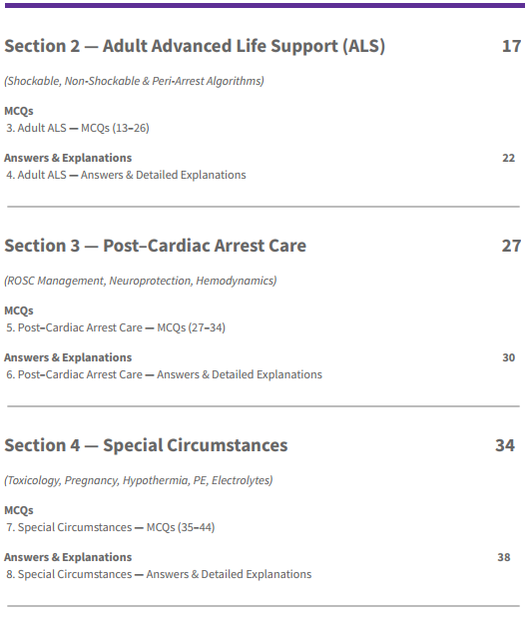Open entry 4 Adult ALS Answers & Detailed Explanations
The width and height of the screenshot is (532, 619).
[x=126, y=175]
